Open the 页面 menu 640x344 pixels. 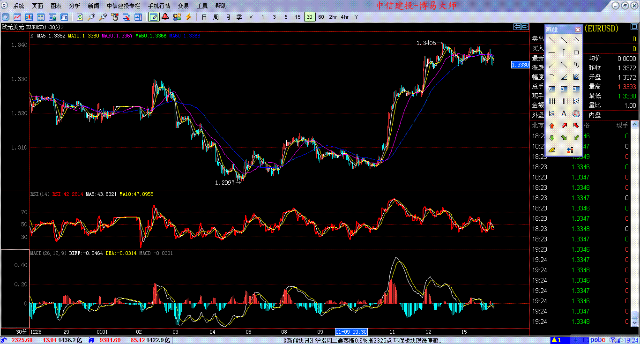pos(37,6)
